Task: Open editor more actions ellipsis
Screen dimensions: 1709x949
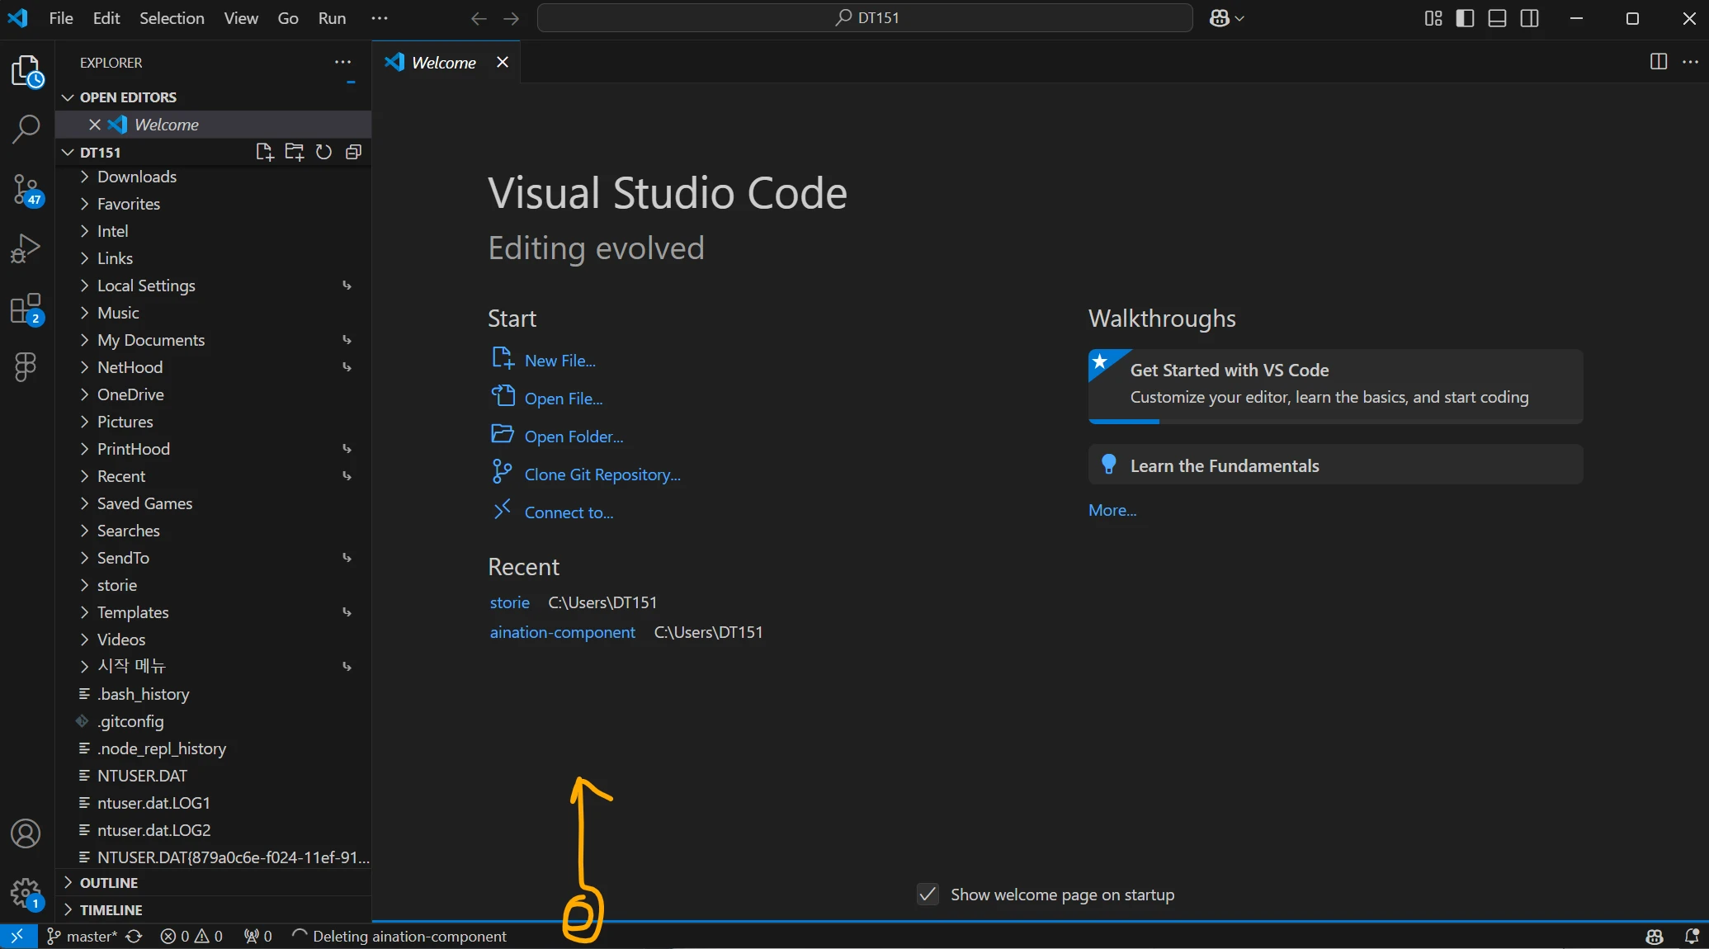Action: tap(1689, 62)
